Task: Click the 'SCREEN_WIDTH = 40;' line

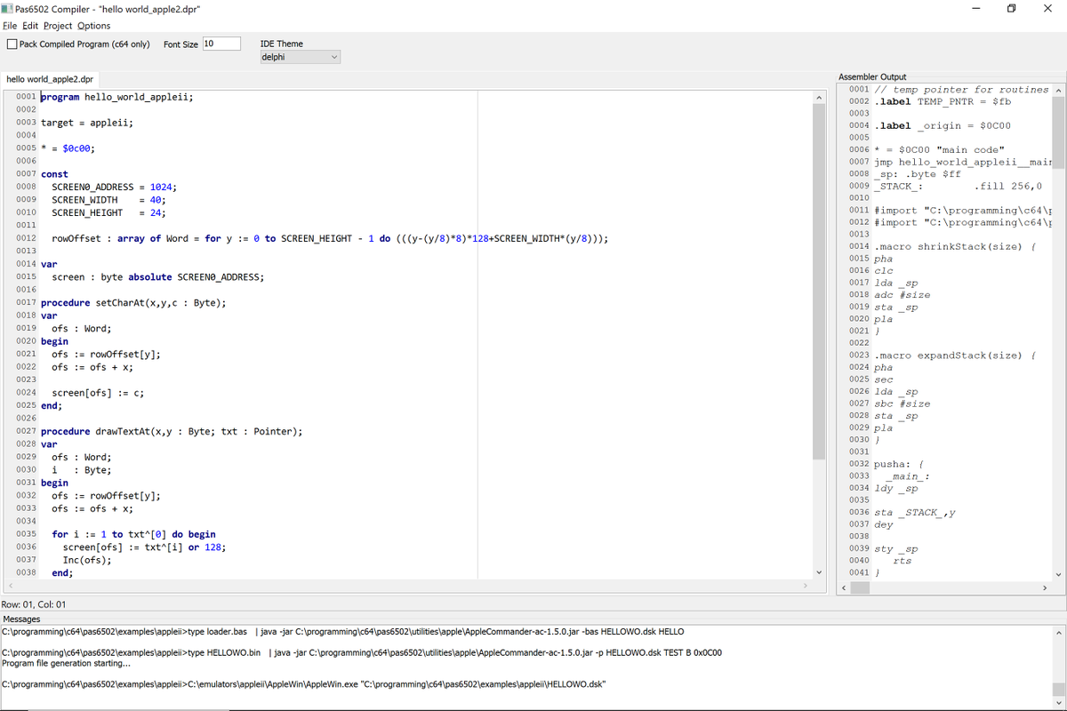Action: (108, 200)
